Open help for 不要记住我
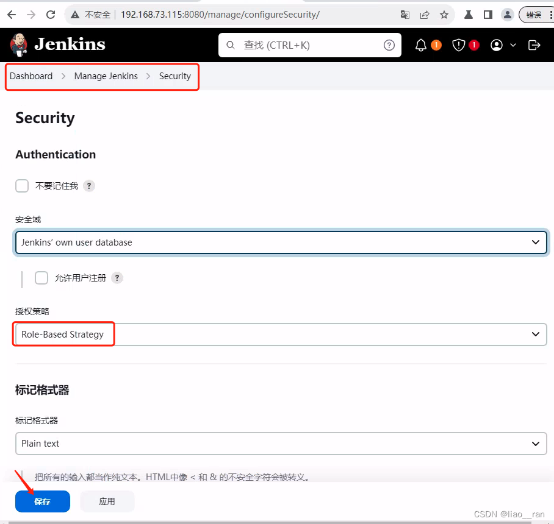This screenshot has height=524, width=554. point(89,186)
